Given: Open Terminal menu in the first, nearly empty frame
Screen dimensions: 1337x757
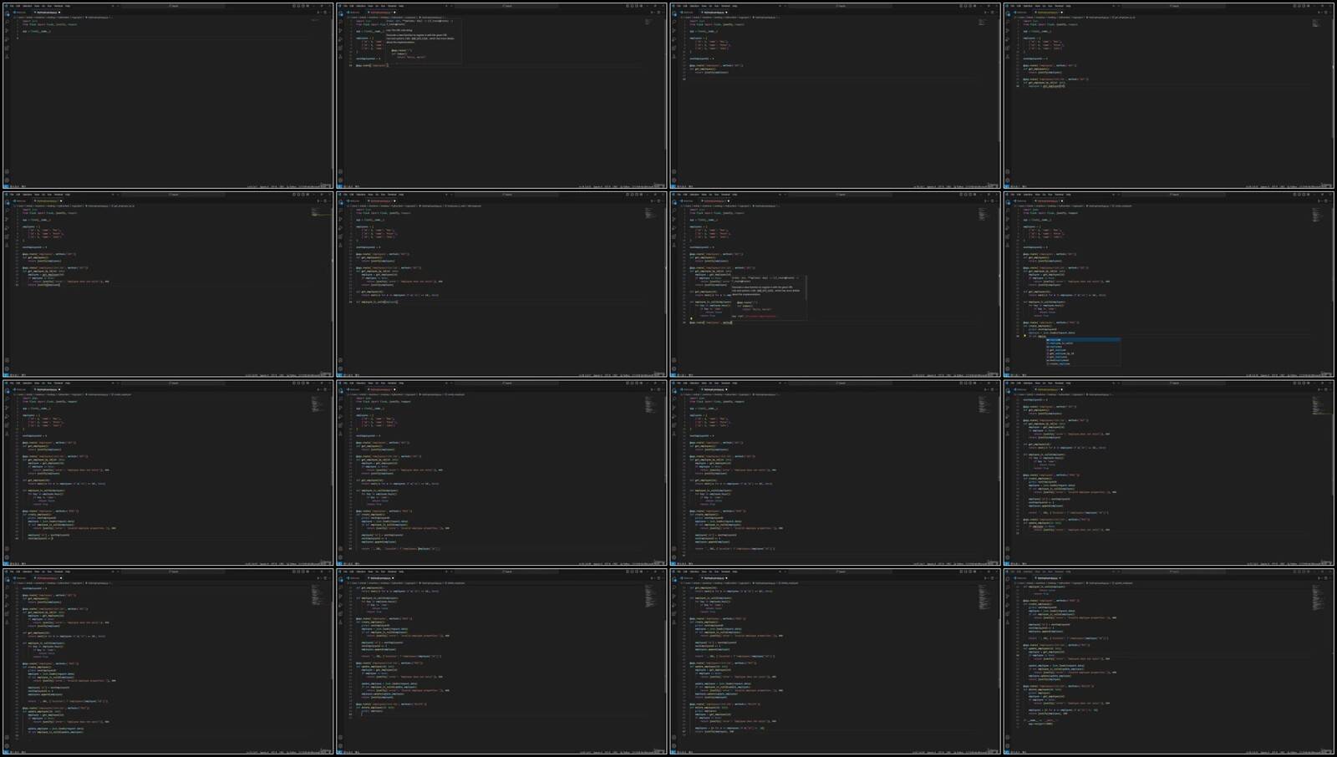Looking at the screenshot, I should 58,6.
